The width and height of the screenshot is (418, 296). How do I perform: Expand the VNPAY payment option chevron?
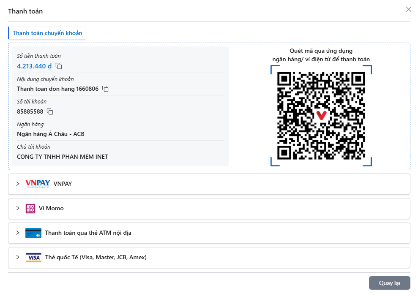point(18,184)
